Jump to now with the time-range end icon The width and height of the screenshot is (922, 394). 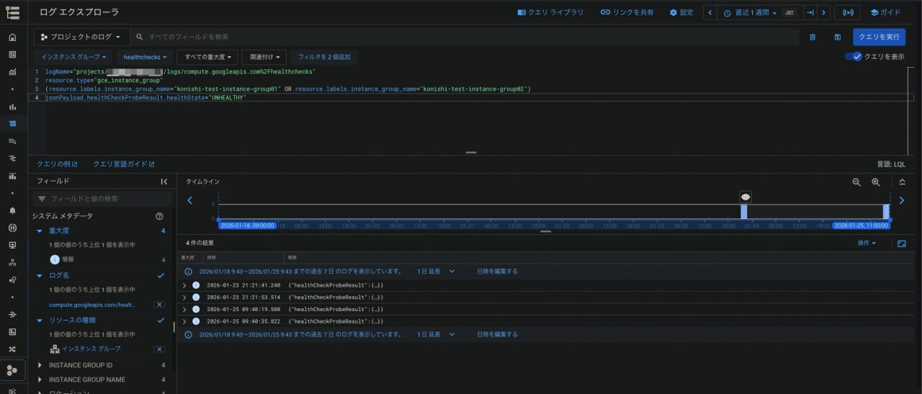pos(810,12)
